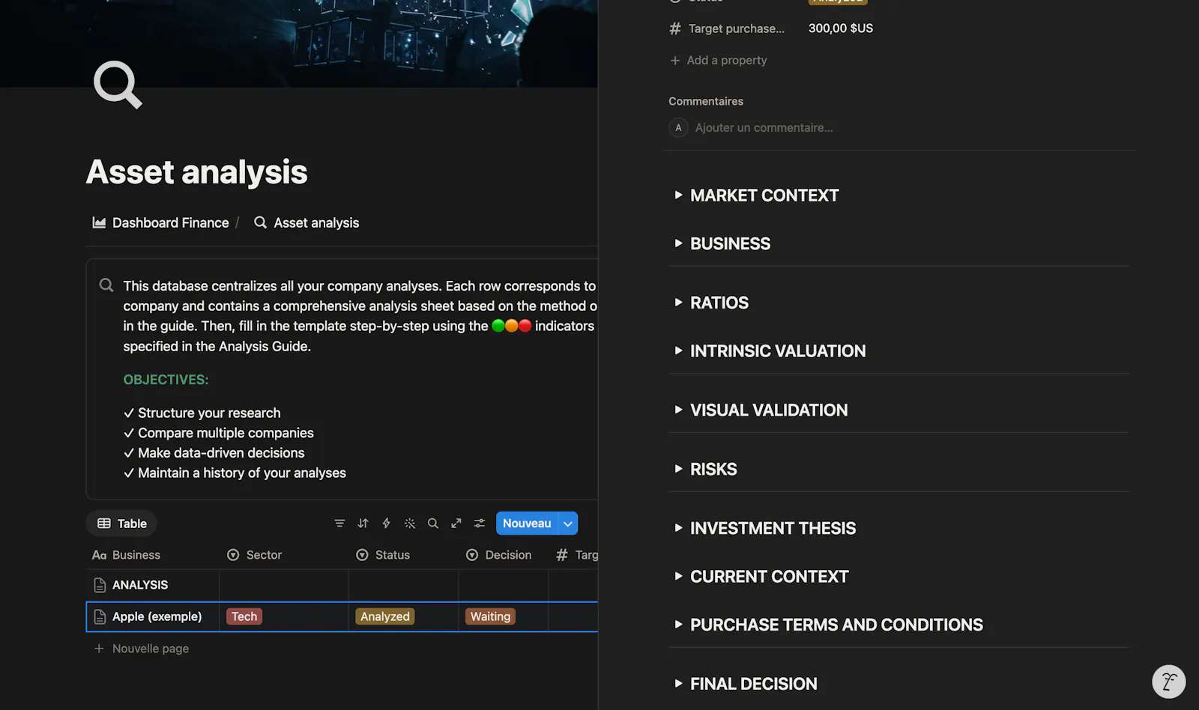Open the database search magnifier icon
This screenshot has height=710, width=1199.
coord(432,524)
